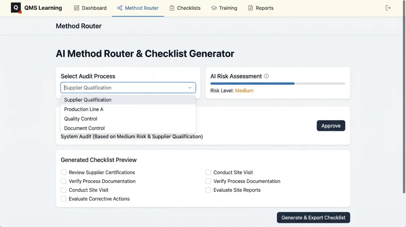
Task: Click the Generated Checklist Preview heading
Action: tap(98, 160)
